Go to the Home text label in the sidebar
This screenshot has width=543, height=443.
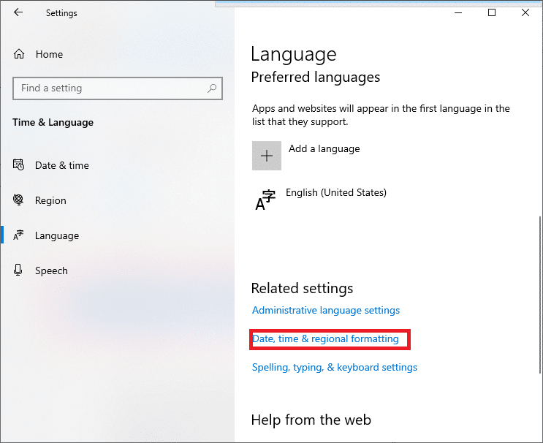[x=49, y=54]
